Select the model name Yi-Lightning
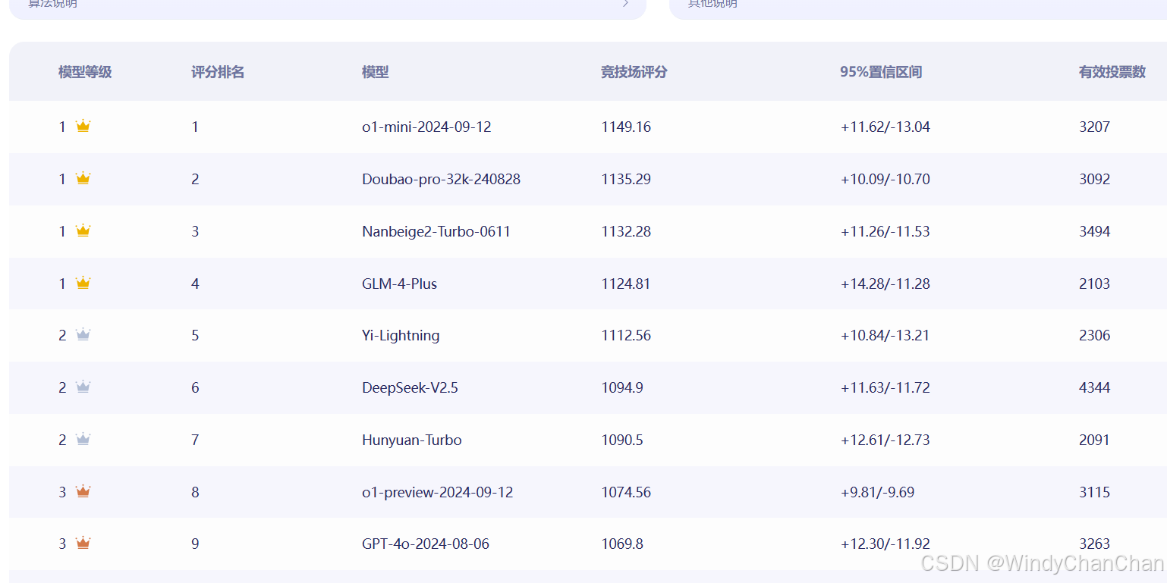This screenshot has height=583, width=1167. click(x=401, y=335)
